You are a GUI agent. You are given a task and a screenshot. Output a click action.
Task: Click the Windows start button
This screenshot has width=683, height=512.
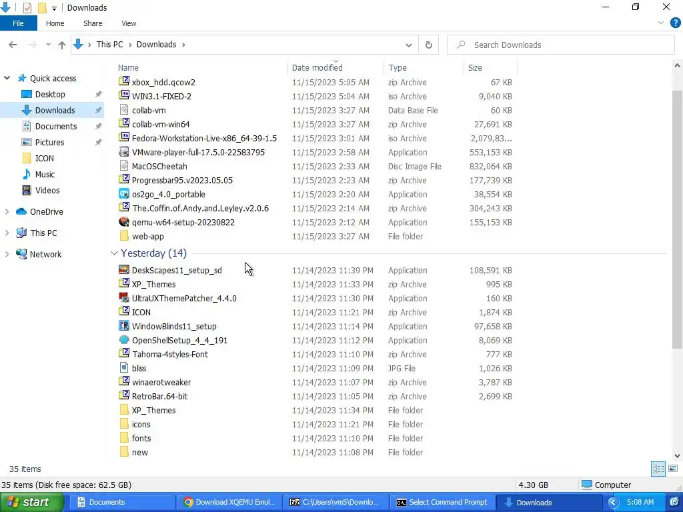(31, 502)
